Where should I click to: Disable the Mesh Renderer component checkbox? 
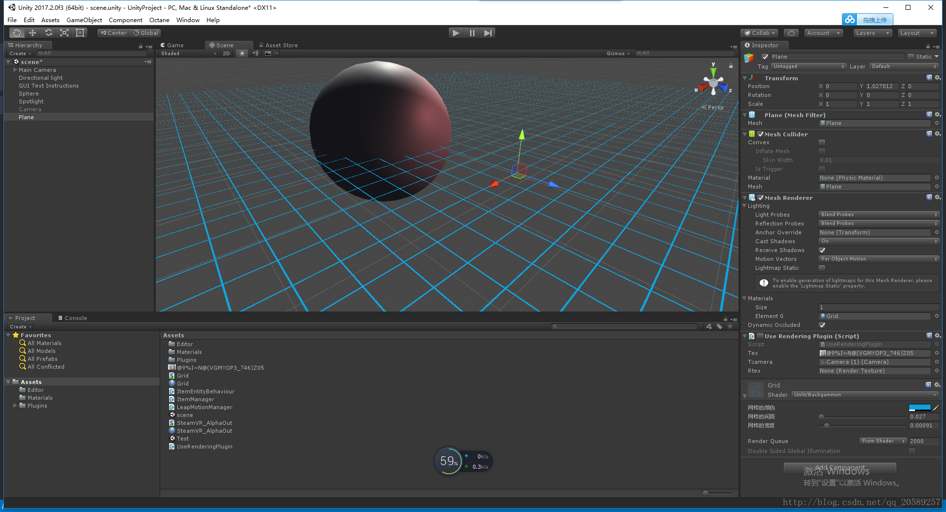coord(761,197)
